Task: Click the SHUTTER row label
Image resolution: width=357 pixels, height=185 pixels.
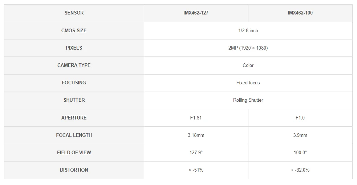Action: pos(74,100)
